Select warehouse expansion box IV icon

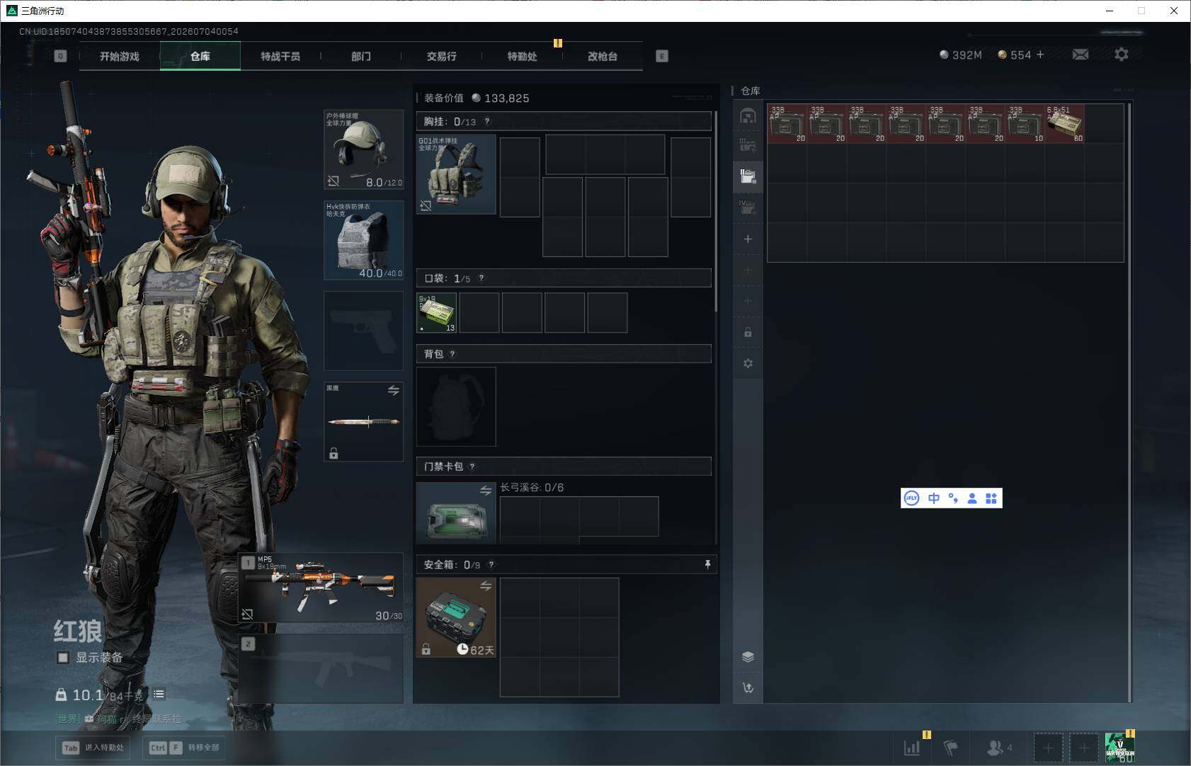(748, 207)
